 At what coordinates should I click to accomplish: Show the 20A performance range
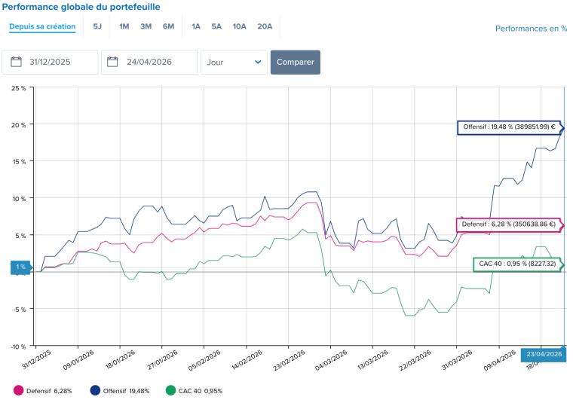(x=265, y=26)
